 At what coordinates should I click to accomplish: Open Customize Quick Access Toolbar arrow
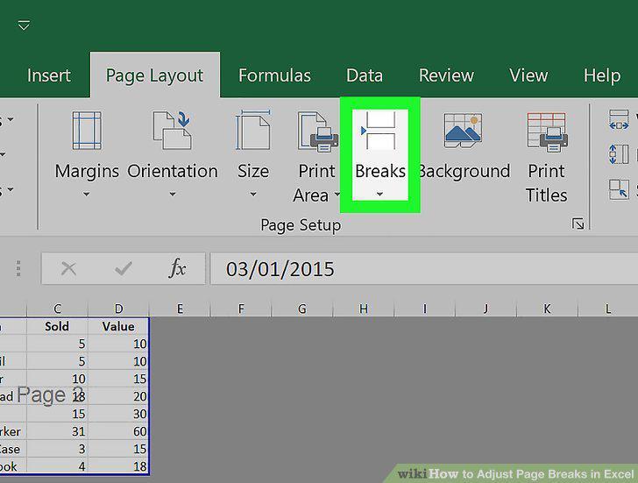[x=24, y=25]
